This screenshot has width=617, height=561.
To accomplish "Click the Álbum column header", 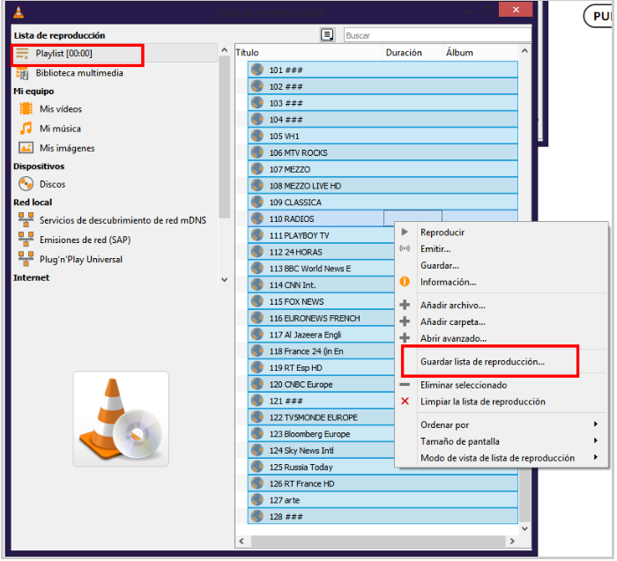I will (x=480, y=52).
